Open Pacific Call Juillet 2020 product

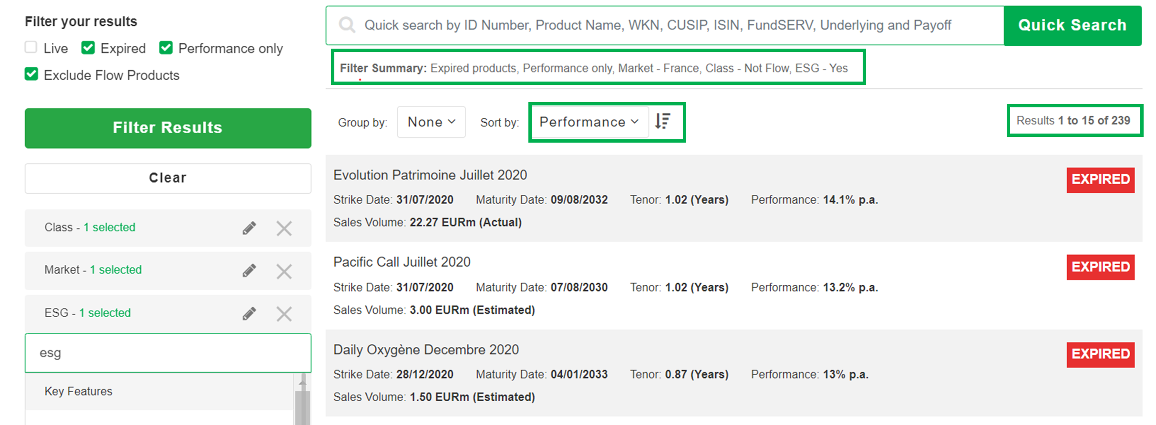pos(402,262)
